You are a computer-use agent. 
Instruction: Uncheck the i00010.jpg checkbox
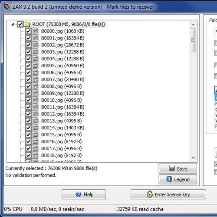[28, 100]
